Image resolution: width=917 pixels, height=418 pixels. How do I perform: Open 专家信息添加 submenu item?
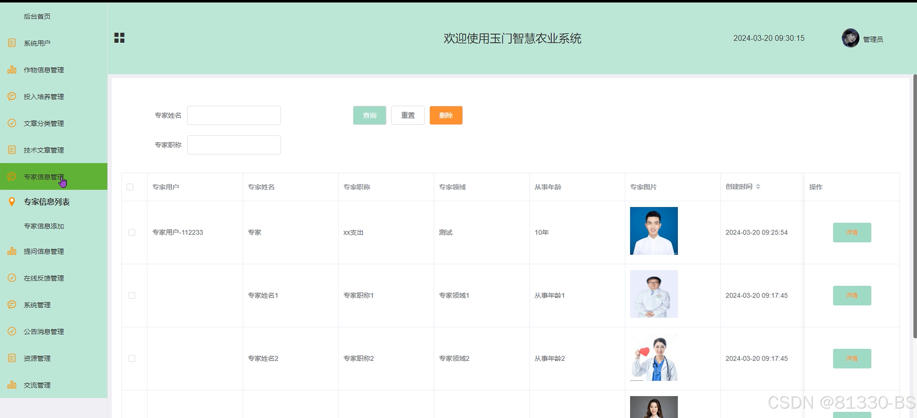coord(44,226)
